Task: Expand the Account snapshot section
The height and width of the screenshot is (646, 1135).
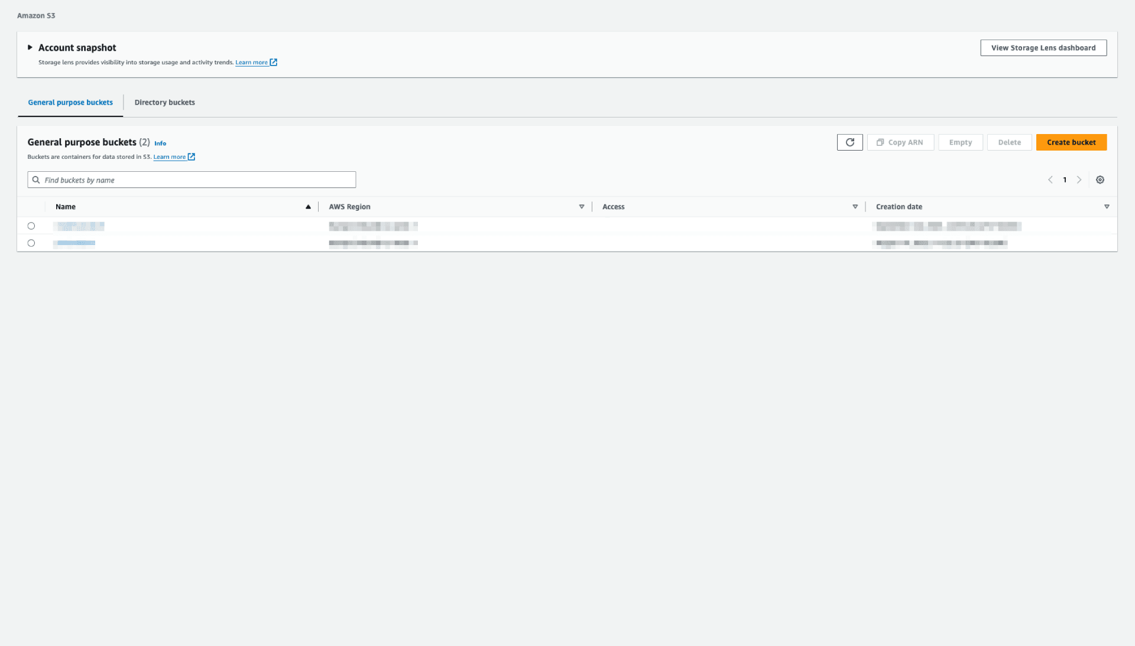Action: click(30, 47)
